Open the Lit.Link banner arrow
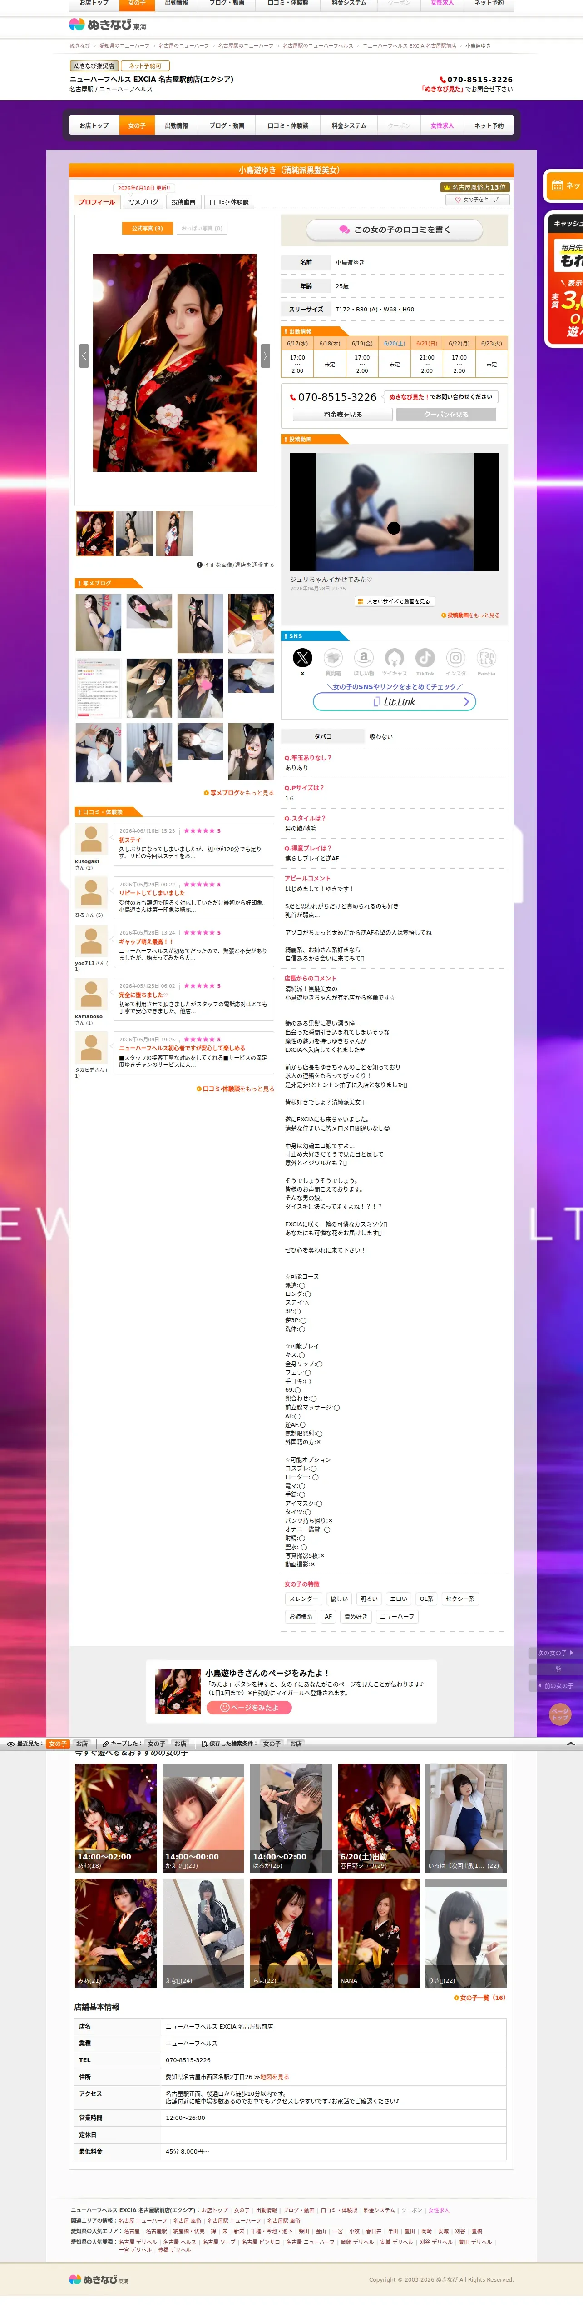 click(x=466, y=702)
